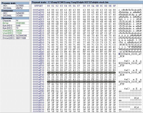
Task: Select offset row 0005B030
Action: (x=39, y=110)
